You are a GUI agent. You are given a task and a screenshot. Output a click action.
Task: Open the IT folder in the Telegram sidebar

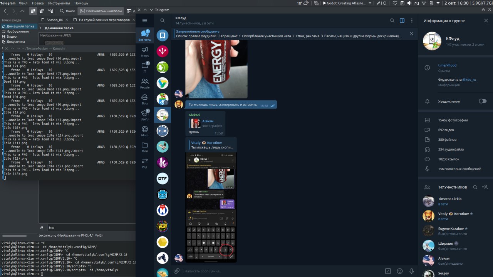point(145,67)
